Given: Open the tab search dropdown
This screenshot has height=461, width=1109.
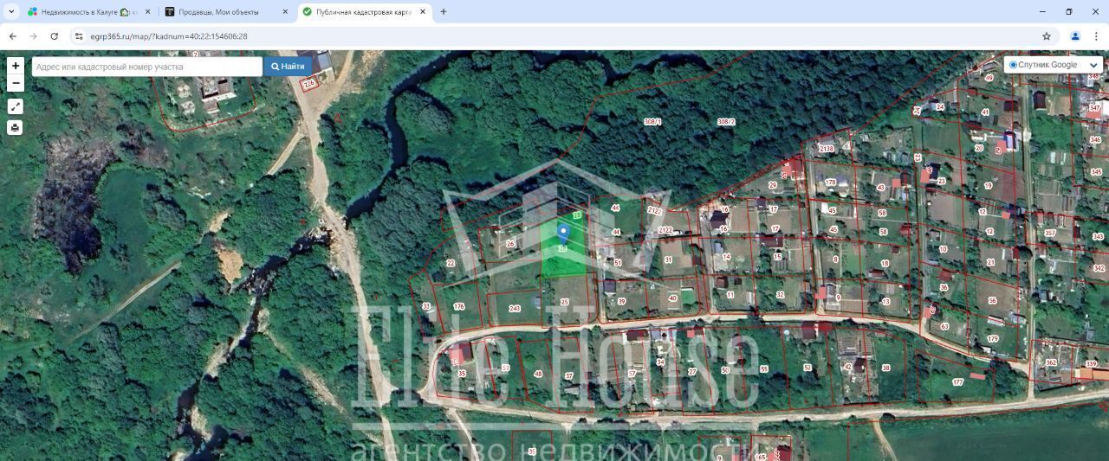Looking at the screenshot, I should (11, 12).
